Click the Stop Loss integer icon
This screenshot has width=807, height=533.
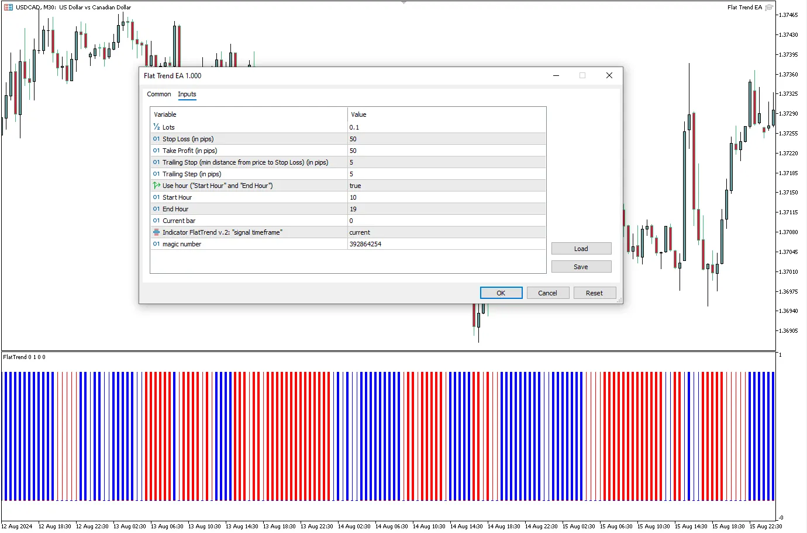pos(156,139)
